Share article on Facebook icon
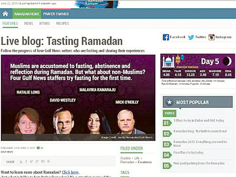 click(x=26, y=162)
